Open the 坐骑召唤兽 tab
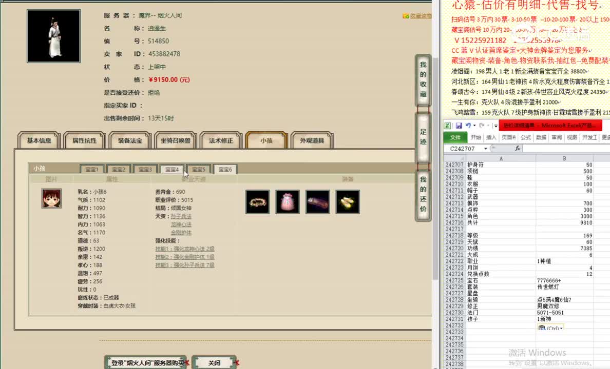This screenshot has width=610, height=369. point(176,140)
